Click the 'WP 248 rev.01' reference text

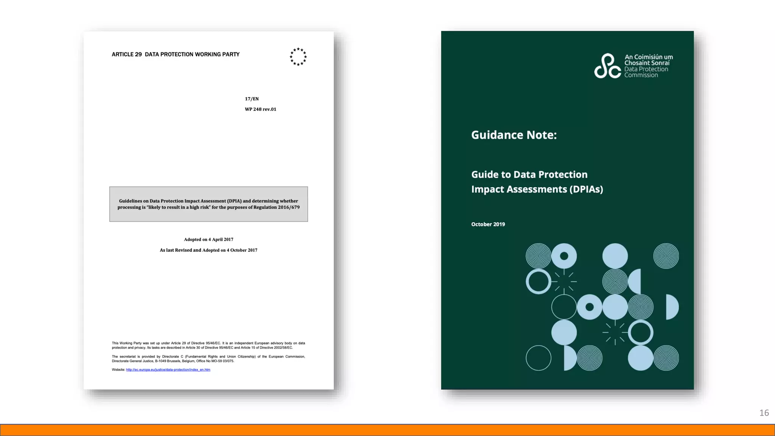point(260,109)
